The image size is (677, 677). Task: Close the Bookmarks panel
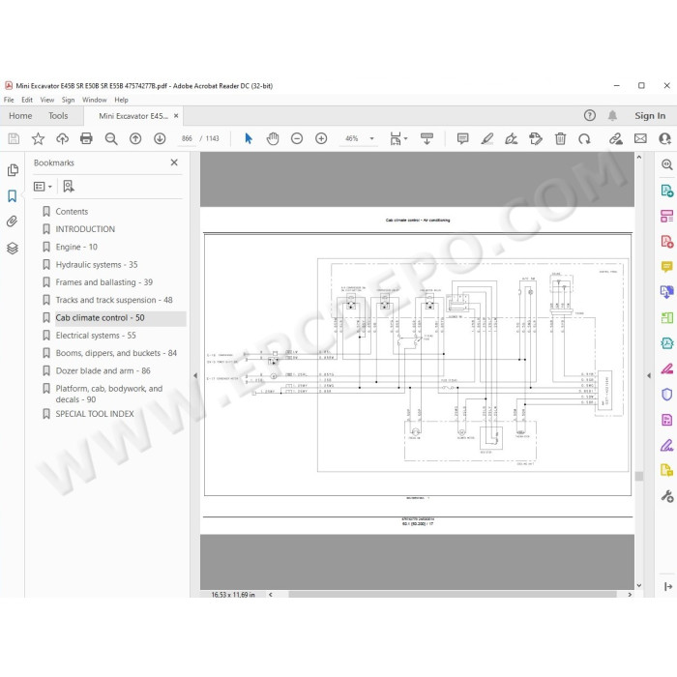click(x=174, y=162)
